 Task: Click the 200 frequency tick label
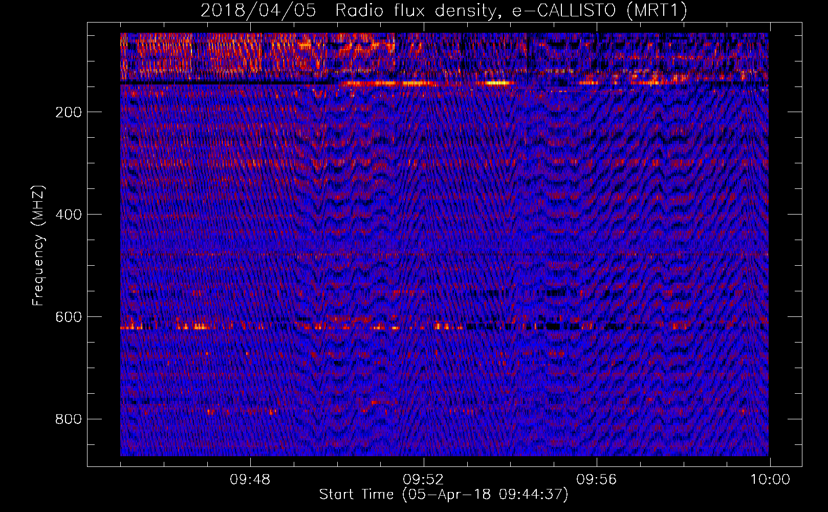tap(69, 112)
